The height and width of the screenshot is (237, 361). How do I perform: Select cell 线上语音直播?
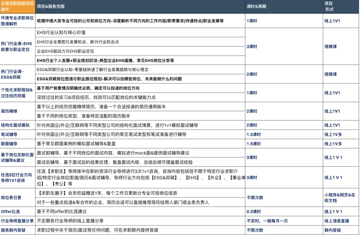coord(341,221)
